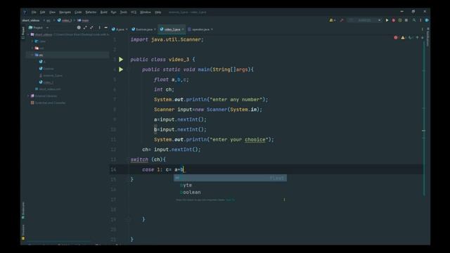Open editor tabs three-dot menu
Viewport: 450px width, 253px height.
point(422,30)
